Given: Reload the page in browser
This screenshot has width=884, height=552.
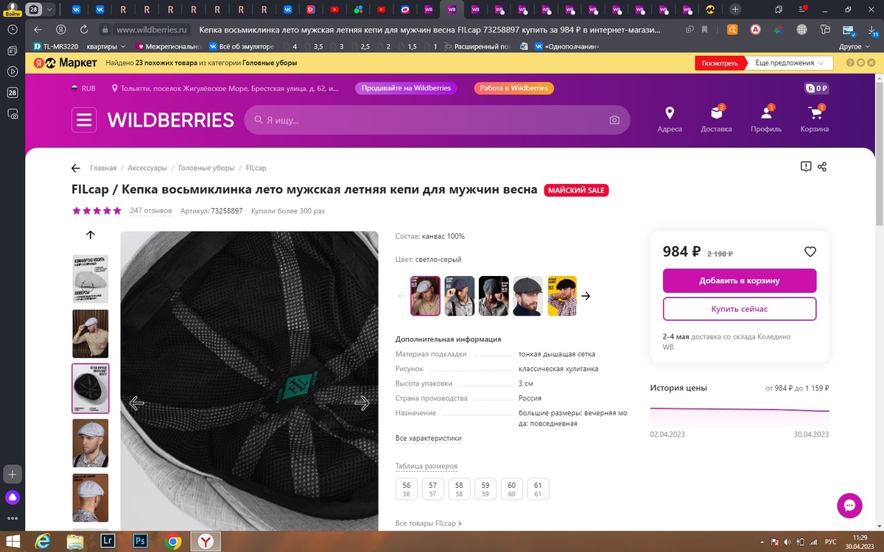Looking at the screenshot, I should pyautogui.click(x=84, y=29).
